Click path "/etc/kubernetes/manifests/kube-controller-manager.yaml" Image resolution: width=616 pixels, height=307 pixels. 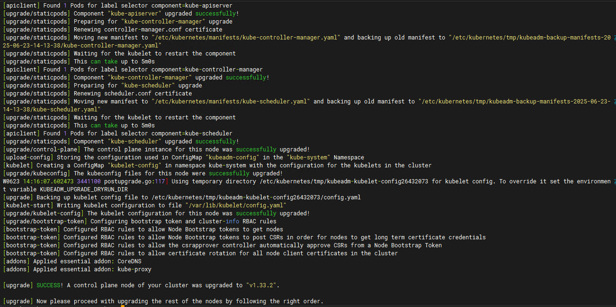click(247, 37)
